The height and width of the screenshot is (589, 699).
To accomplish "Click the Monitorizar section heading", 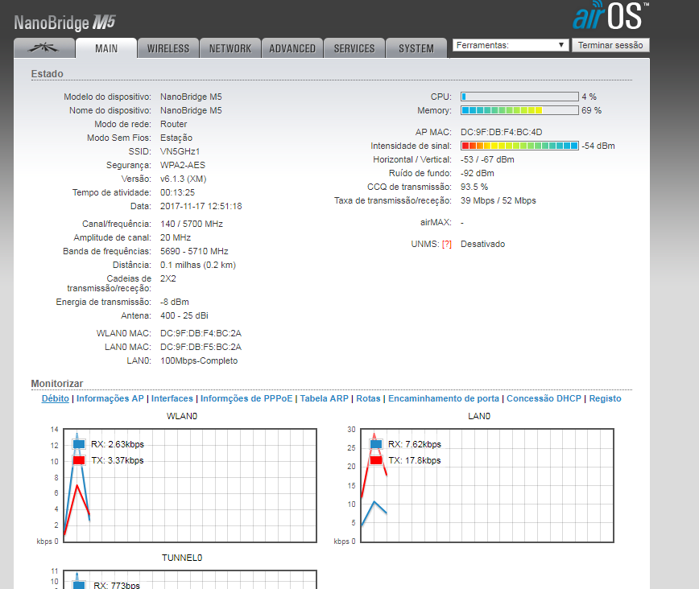I will point(57,384).
